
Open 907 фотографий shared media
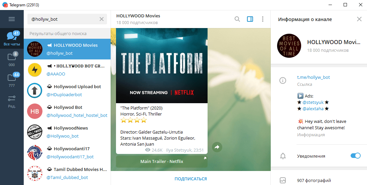[x=314, y=181]
